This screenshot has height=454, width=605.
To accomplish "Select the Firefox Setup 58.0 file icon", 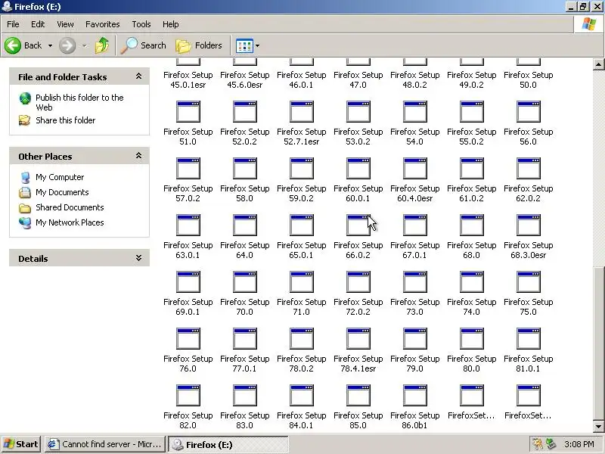I will (x=244, y=168).
